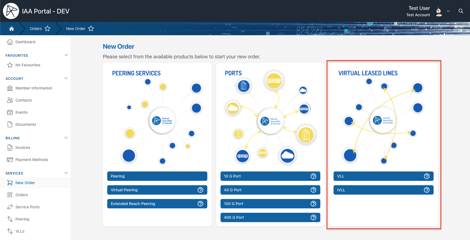The image size is (470, 240).
Task: Star the Orders breadcrumb as favourite
Action: (47, 29)
